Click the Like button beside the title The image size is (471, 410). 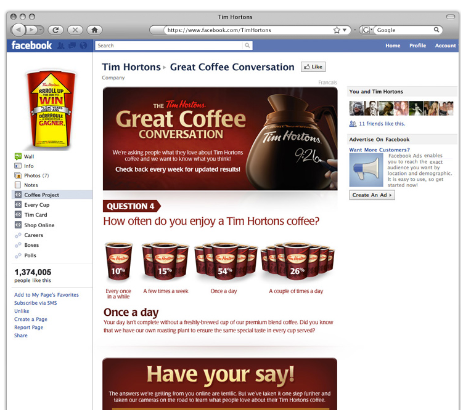(313, 67)
